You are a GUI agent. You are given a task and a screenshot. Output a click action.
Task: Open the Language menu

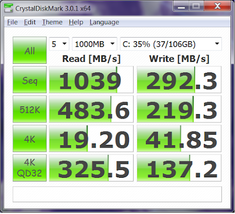[x=104, y=22]
